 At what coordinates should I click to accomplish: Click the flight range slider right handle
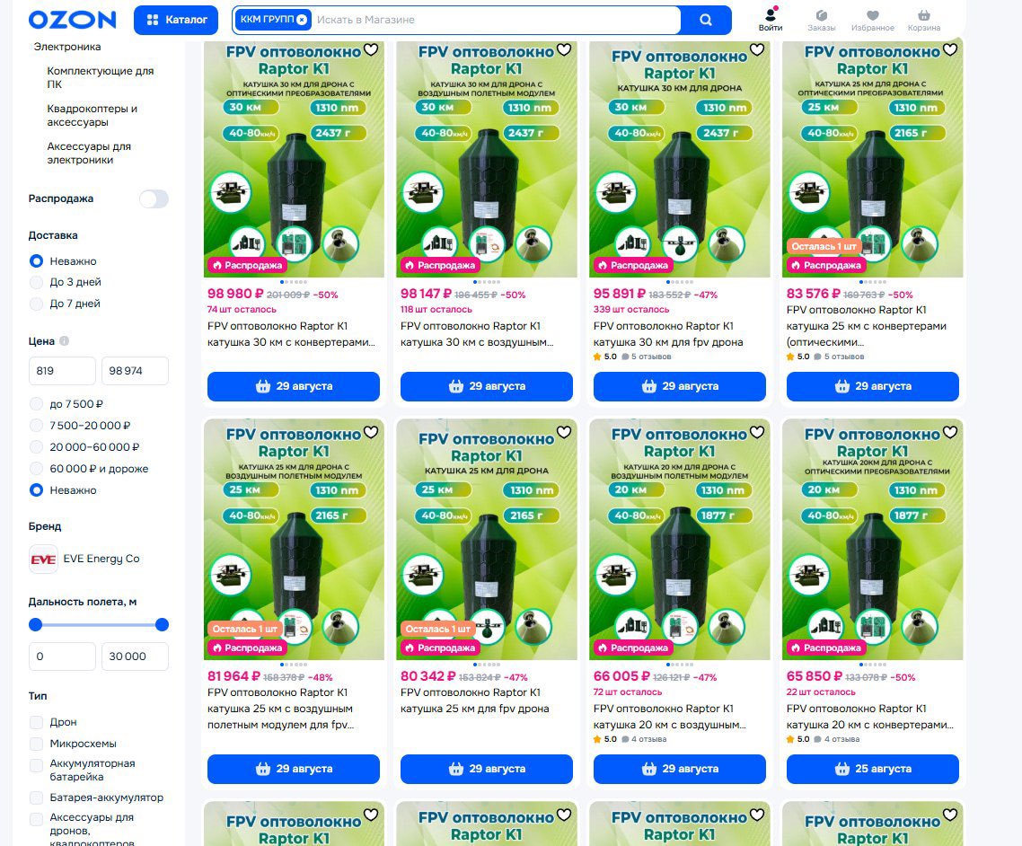pyautogui.click(x=163, y=625)
